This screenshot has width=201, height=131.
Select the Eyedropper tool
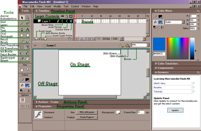click(x=22, y=59)
